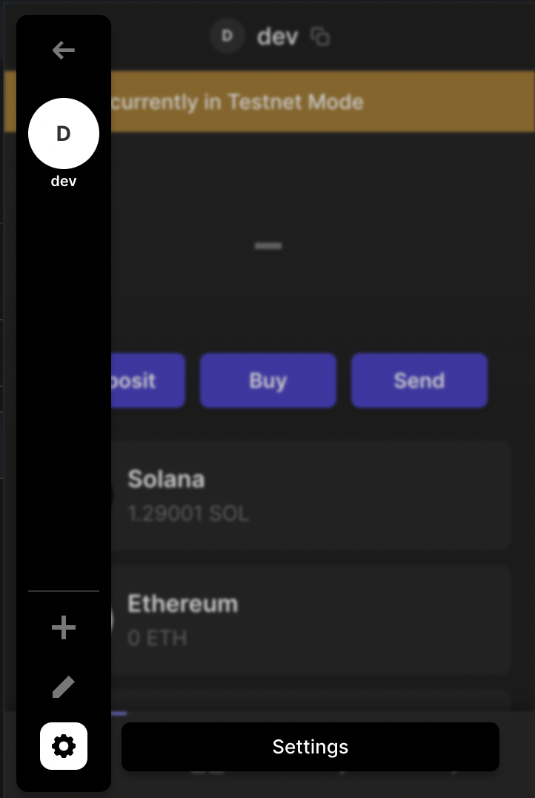The width and height of the screenshot is (535, 798).
Task: Click the back arrow in the sidebar
Action: pos(64,50)
